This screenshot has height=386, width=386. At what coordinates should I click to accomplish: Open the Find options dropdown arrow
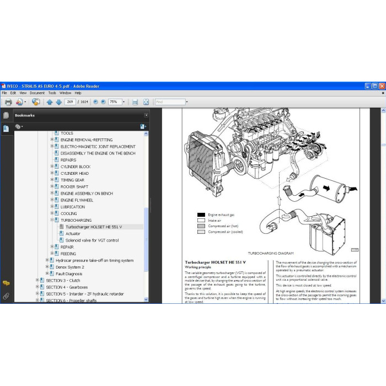(x=187, y=102)
